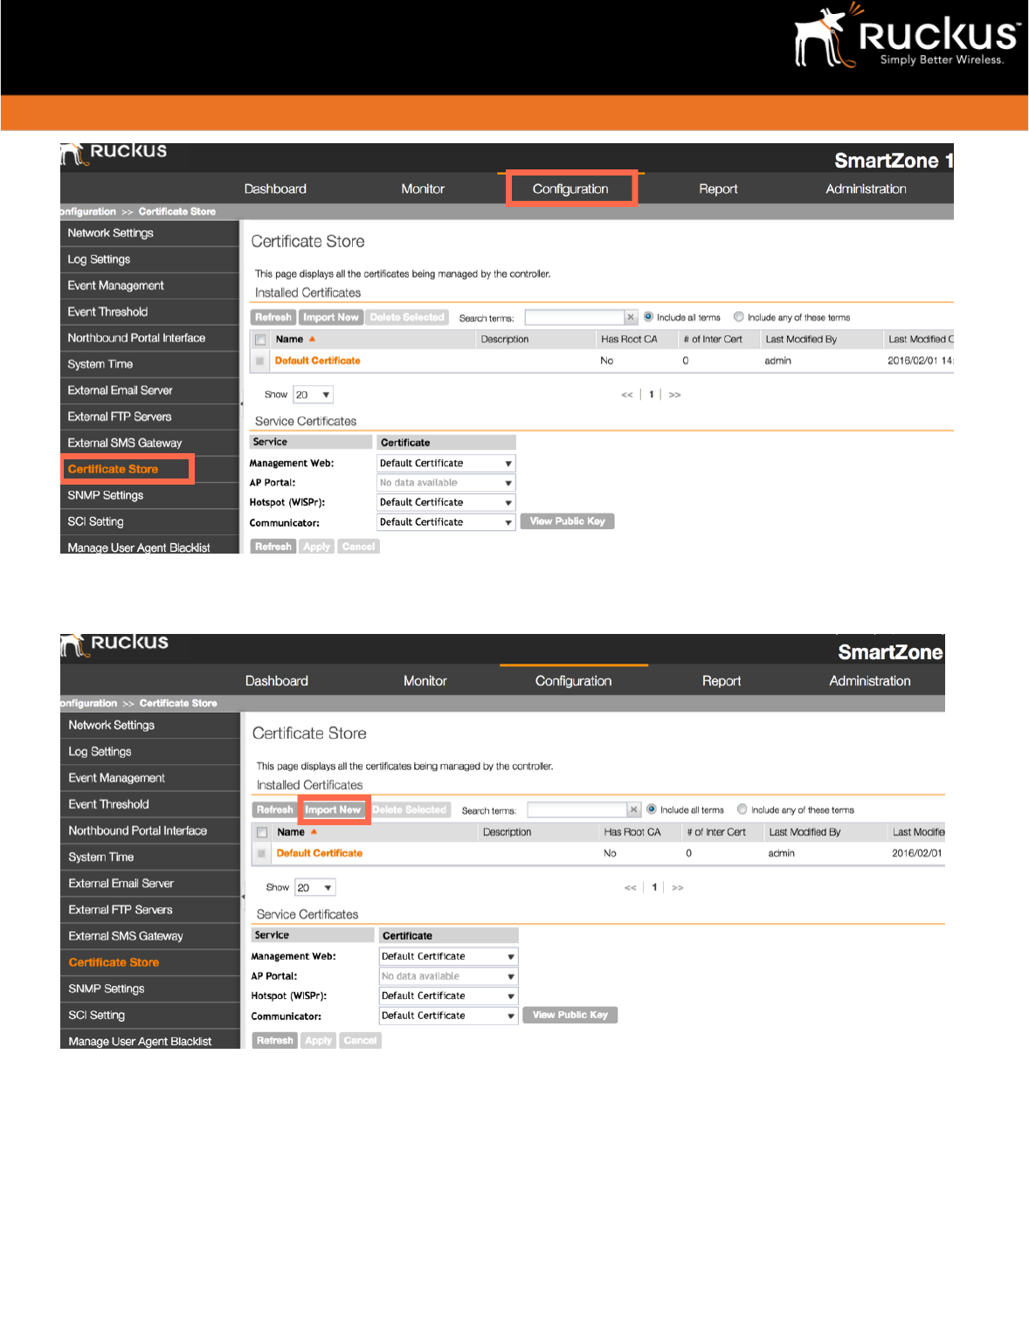Select 'Include any of these terms', second screenshot
This screenshot has height=1343, width=1029.
pyautogui.click(x=742, y=809)
